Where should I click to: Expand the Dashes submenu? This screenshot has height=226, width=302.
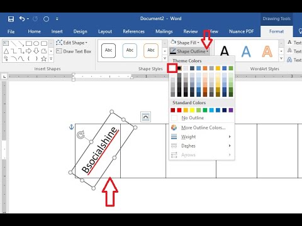point(202,146)
